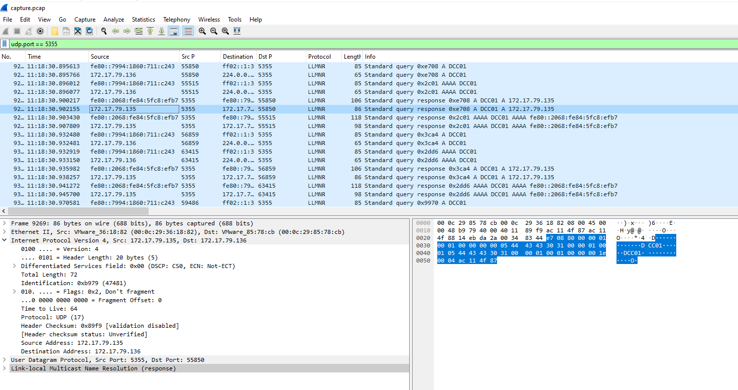Sort packets by the Source column header
This screenshot has width=738, height=390.
[100, 57]
